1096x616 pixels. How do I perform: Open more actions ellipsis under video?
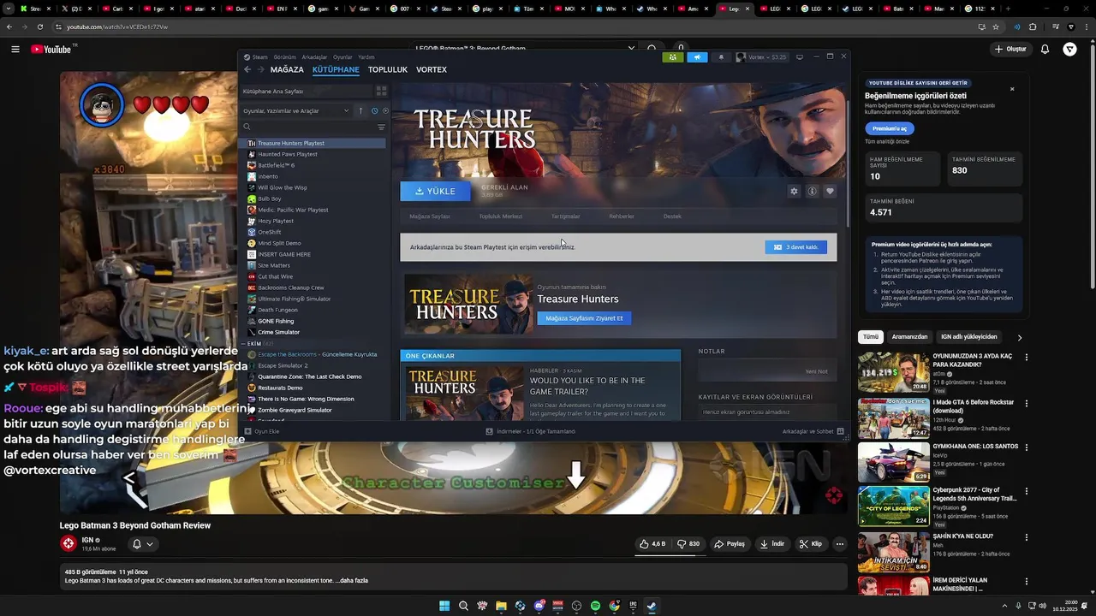tap(840, 543)
